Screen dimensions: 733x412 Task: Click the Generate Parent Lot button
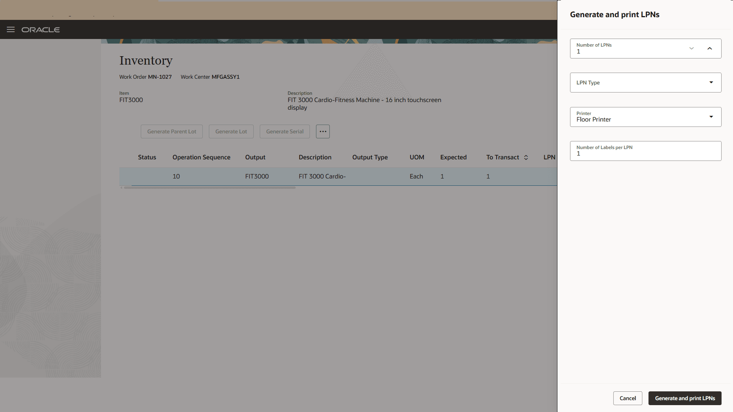(171, 131)
